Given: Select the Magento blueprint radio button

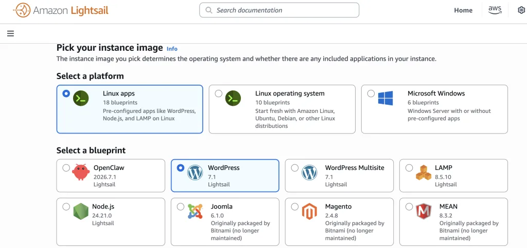Looking at the screenshot, I should [295, 206].
